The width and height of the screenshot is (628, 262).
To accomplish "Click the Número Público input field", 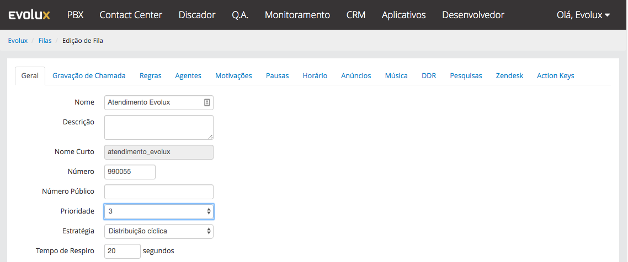I will tap(158, 192).
